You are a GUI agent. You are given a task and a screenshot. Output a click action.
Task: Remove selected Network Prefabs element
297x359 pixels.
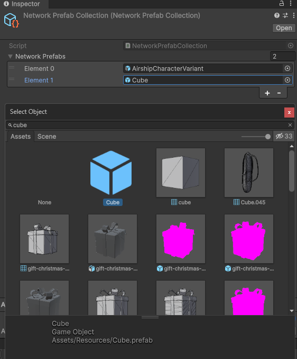click(279, 93)
